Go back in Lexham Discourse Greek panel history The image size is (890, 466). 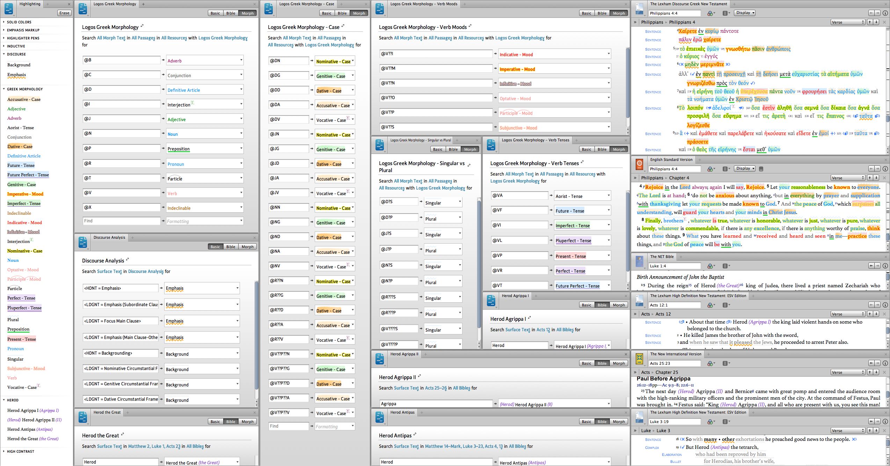(x=871, y=13)
